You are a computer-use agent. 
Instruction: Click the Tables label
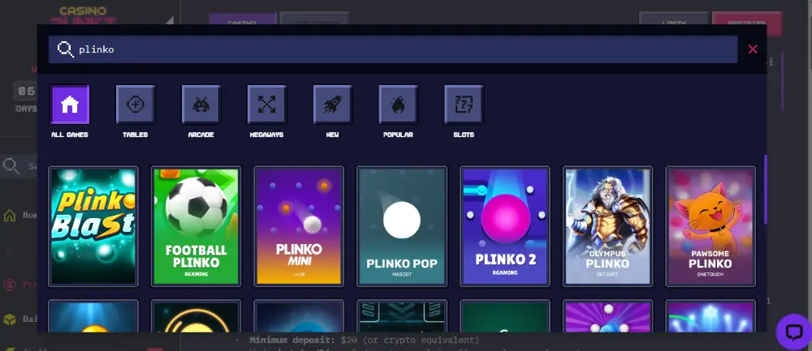tap(135, 135)
